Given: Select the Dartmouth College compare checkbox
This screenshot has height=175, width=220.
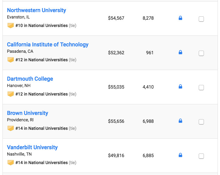Looking at the screenshot, I should pyautogui.click(x=201, y=88).
